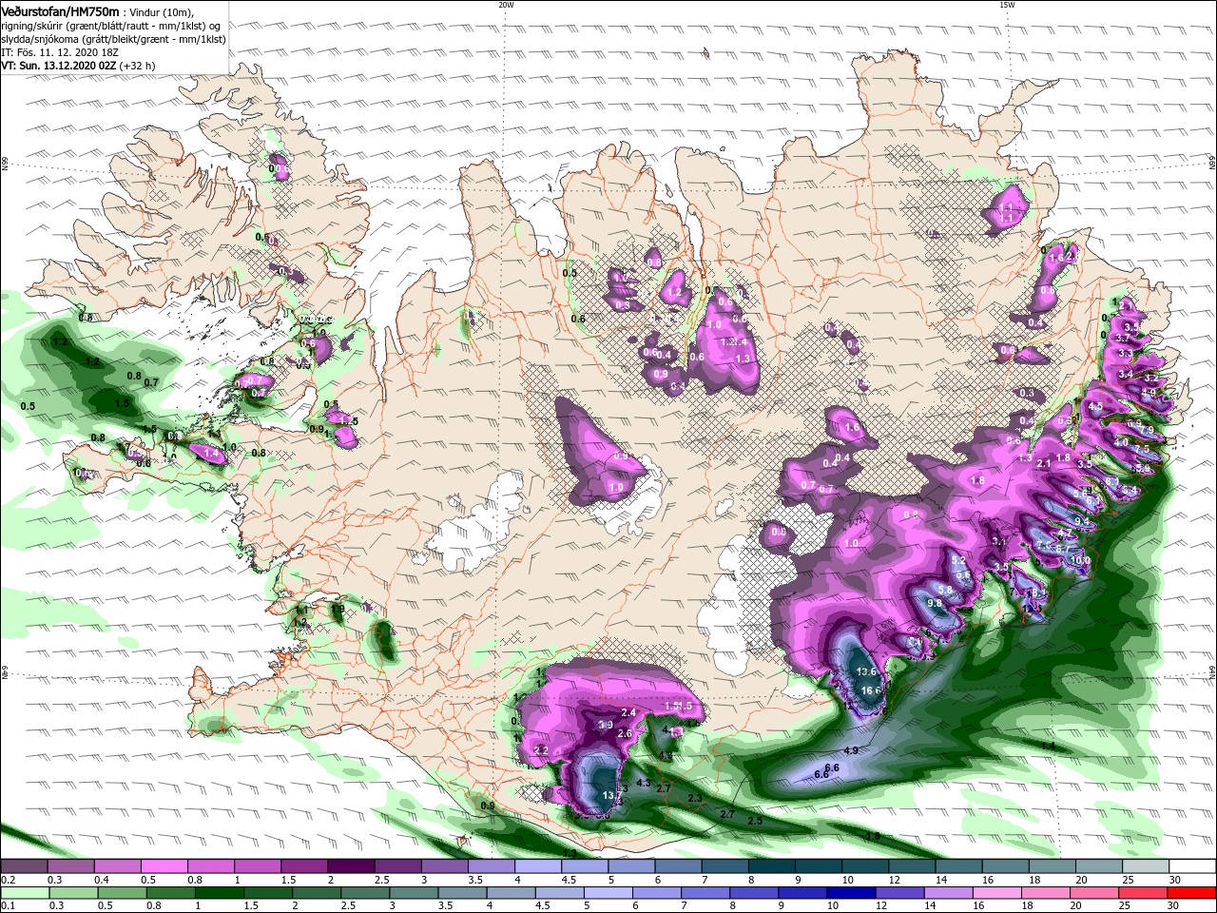Viewport: 1217px width, 913px height.
Task: Pick the red 30 swatch in lower rain scale
Action: click(x=1192, y=893)
